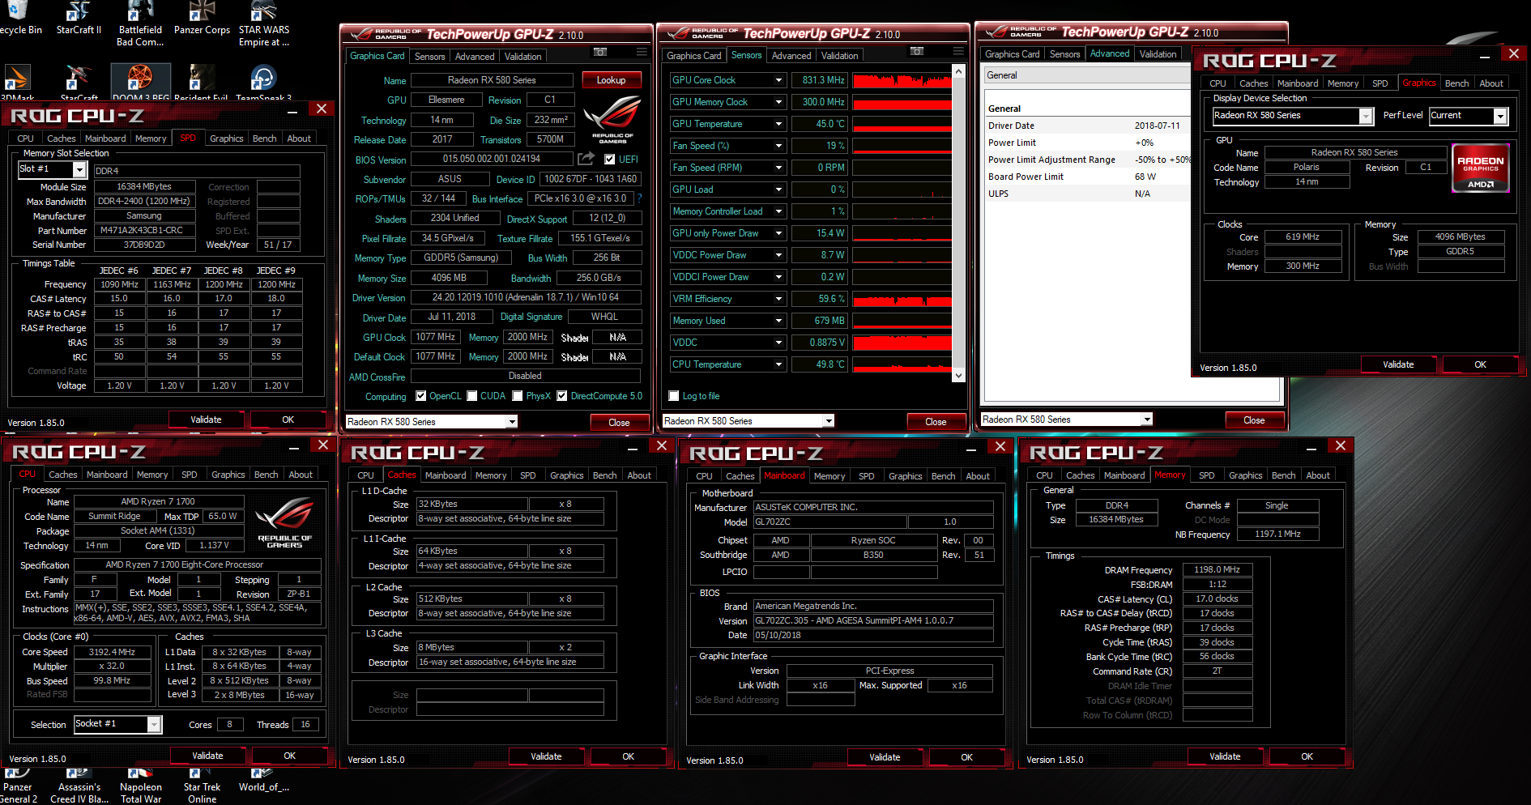Click the BIOS export share icon in GPU-Z

click(586, 159)
